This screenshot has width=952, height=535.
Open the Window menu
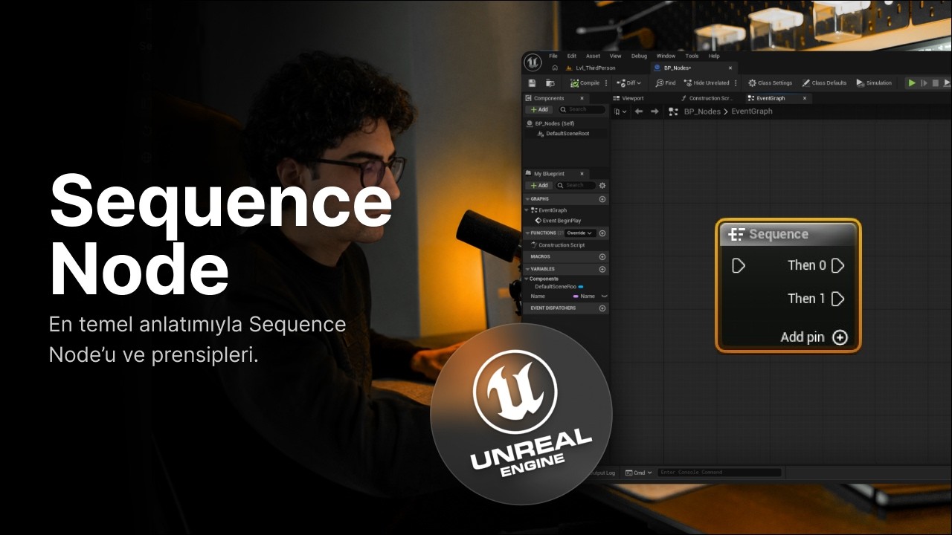666,56
